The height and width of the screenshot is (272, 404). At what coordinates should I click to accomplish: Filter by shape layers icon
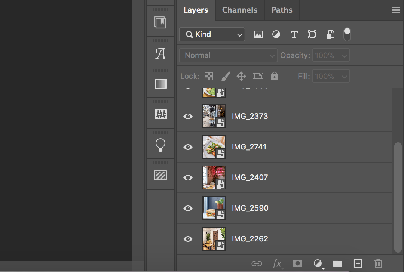click(x=312, y=34)
